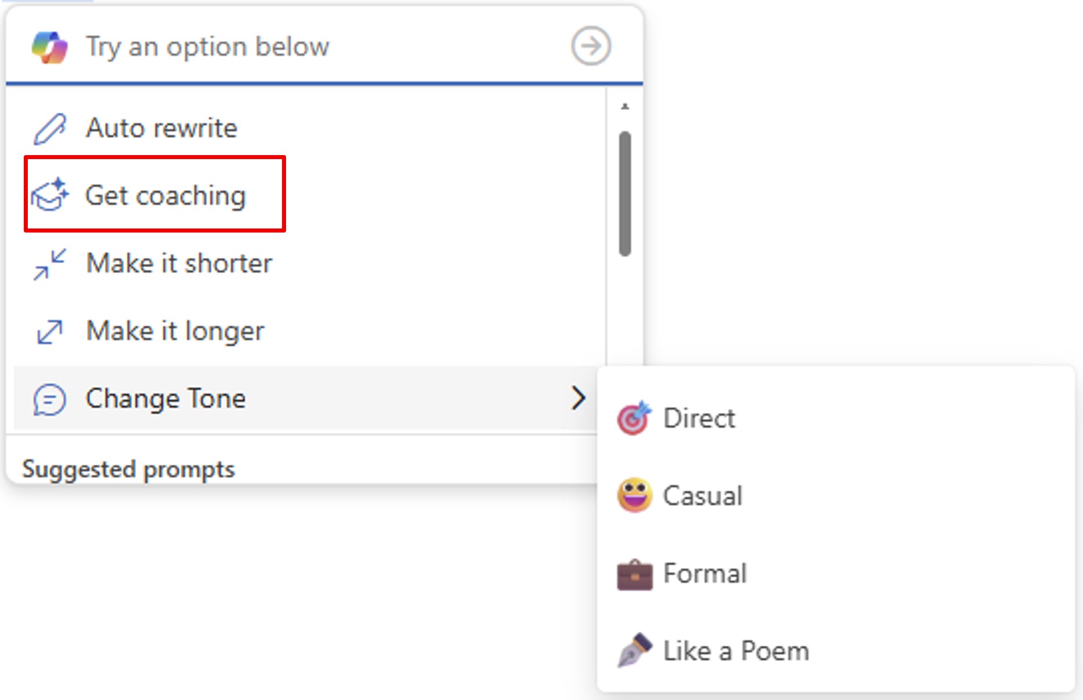Click the Make it shorter arrows icon
This screenshot has height=700, width=1083.
click(50, 264)
